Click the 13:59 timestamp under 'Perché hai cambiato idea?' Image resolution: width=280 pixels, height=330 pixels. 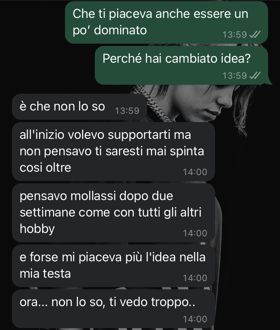pos(234,75)
